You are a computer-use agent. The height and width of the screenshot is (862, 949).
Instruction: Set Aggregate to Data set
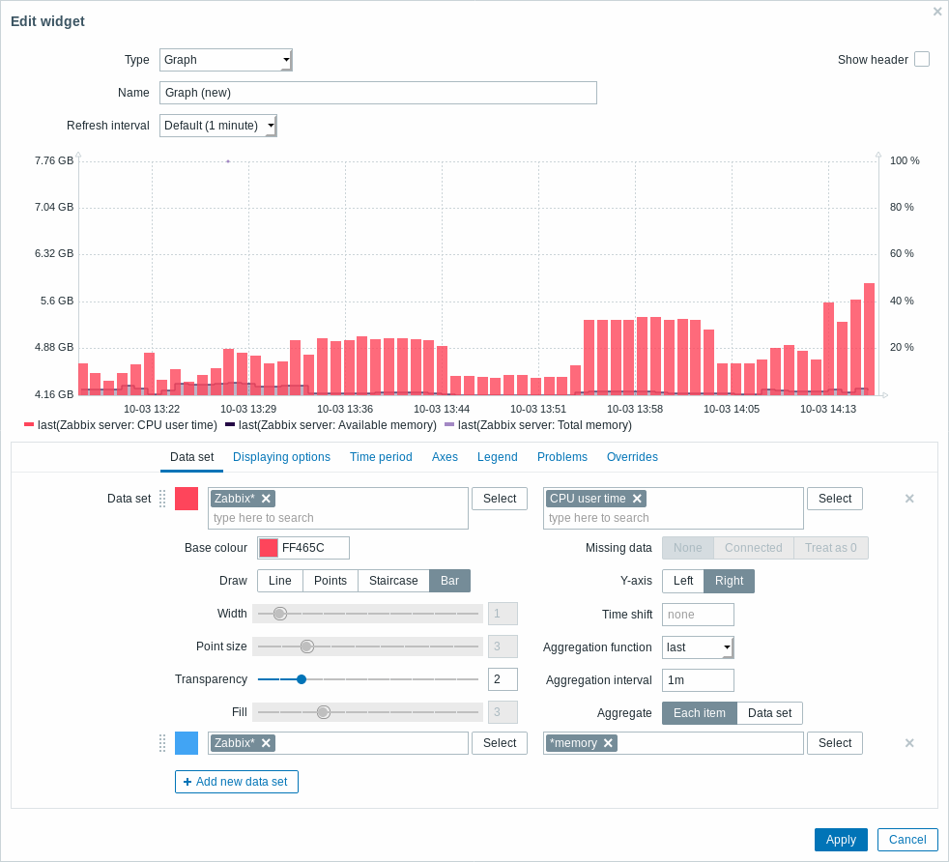click(x=770, y=713)
